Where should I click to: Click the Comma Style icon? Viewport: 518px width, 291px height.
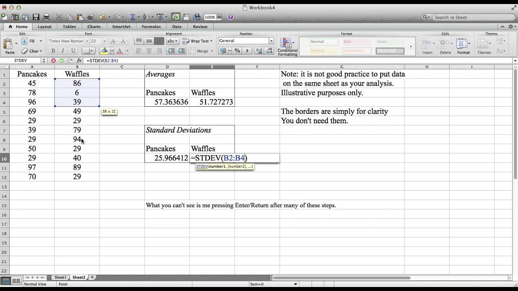pyautogui.click(x=247, y=51)
